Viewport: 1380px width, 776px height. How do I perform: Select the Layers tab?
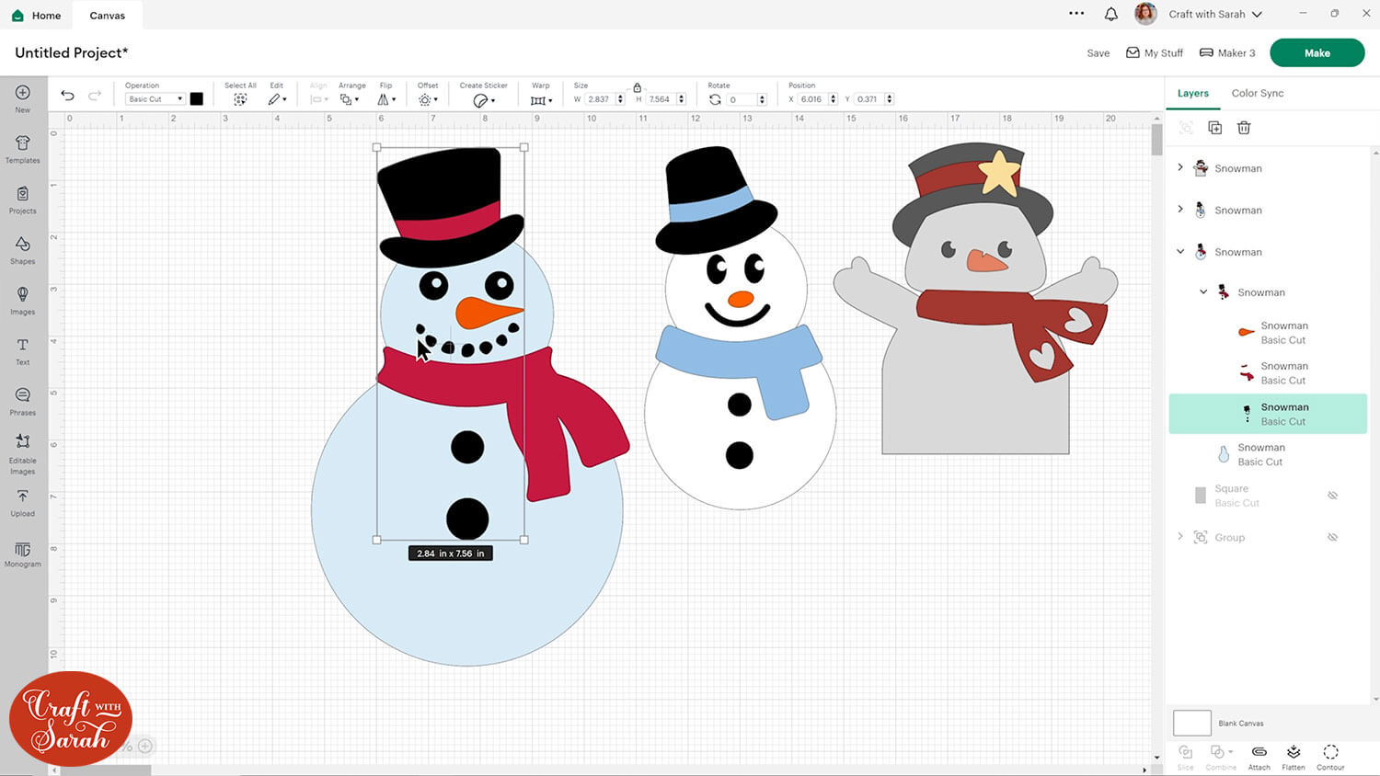pos(1192,93)
